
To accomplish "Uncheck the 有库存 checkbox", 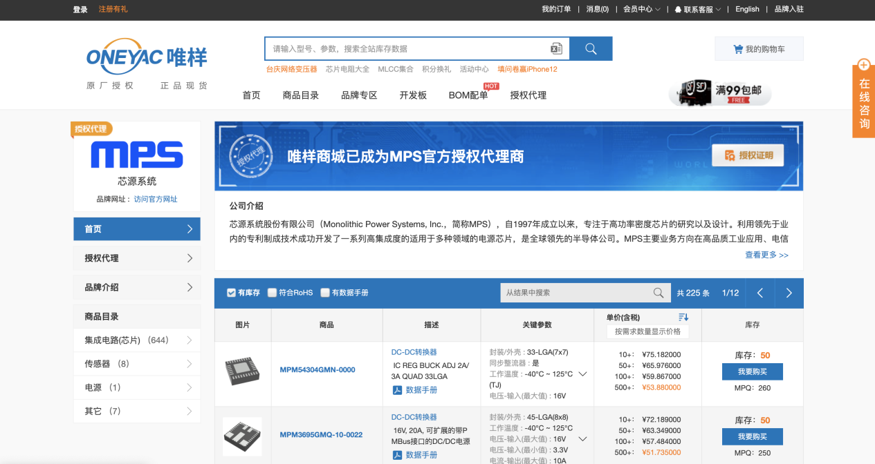I will pyautogui.click(x=232, y=293).
